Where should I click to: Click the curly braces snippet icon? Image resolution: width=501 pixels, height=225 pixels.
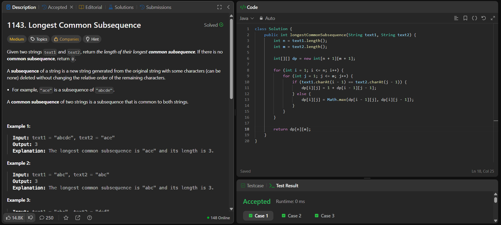pos(475,18)
